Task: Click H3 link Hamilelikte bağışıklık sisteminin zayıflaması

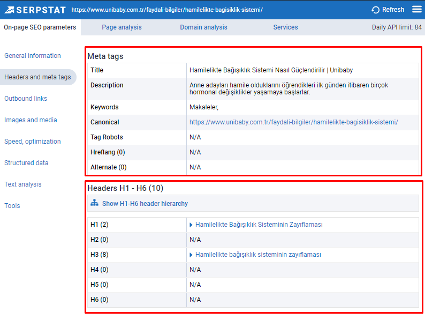Action: [258, 255]
